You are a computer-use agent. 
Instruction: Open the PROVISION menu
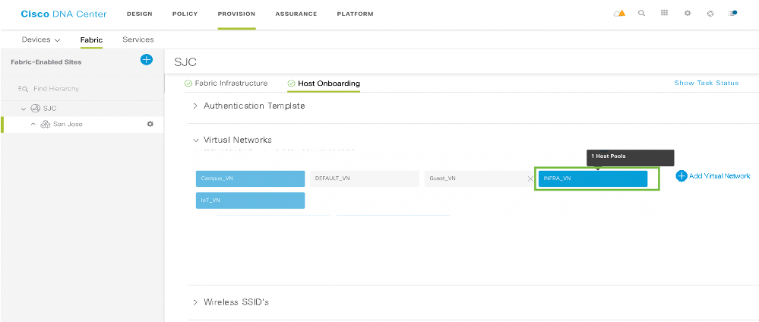pos(237,14)
